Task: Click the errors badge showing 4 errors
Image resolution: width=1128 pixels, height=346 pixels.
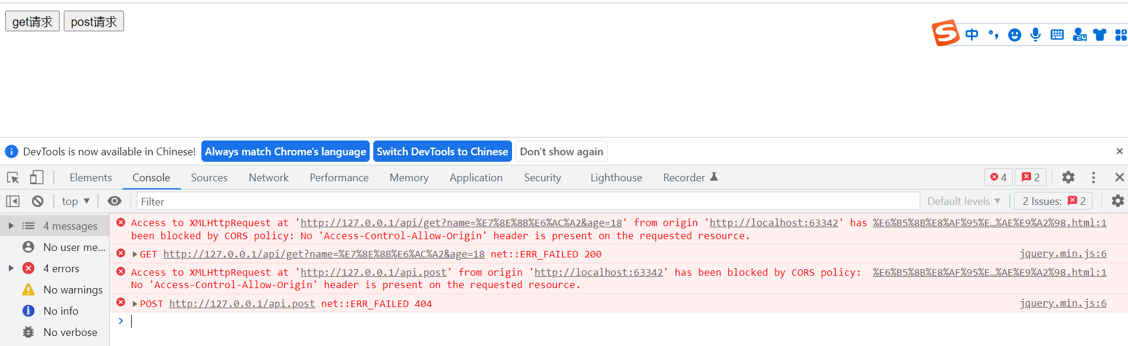Action: pos(997,177)
